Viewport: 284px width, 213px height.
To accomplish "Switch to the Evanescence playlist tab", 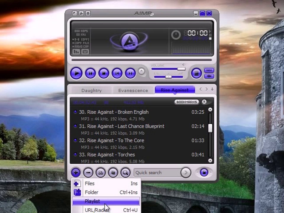I will tap(133, 90).
